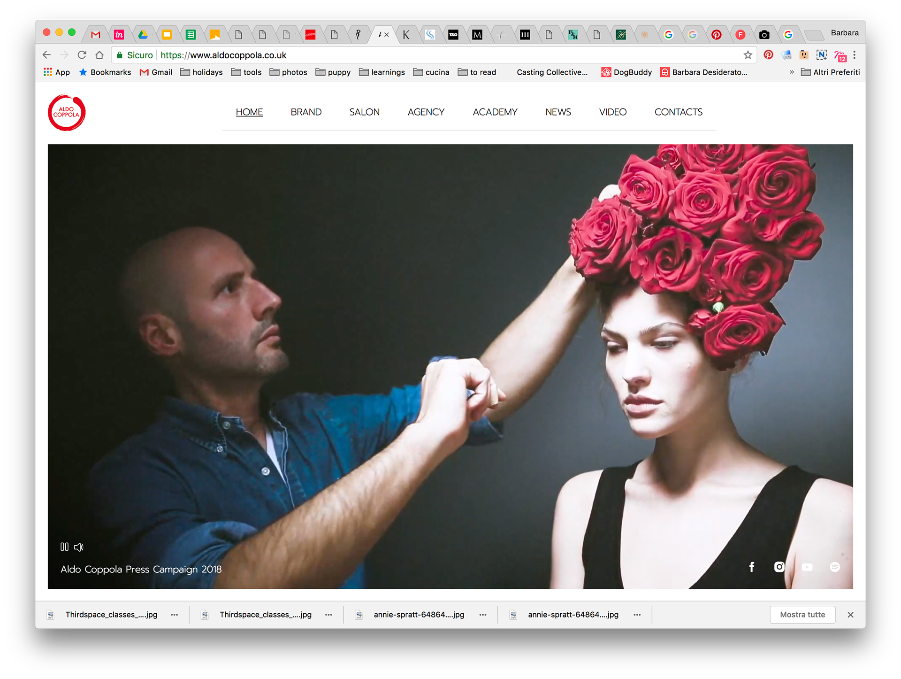Viewport: 901px width, 679px height.
Task: Click the Aldo Coppola logo
Action: 67,113
